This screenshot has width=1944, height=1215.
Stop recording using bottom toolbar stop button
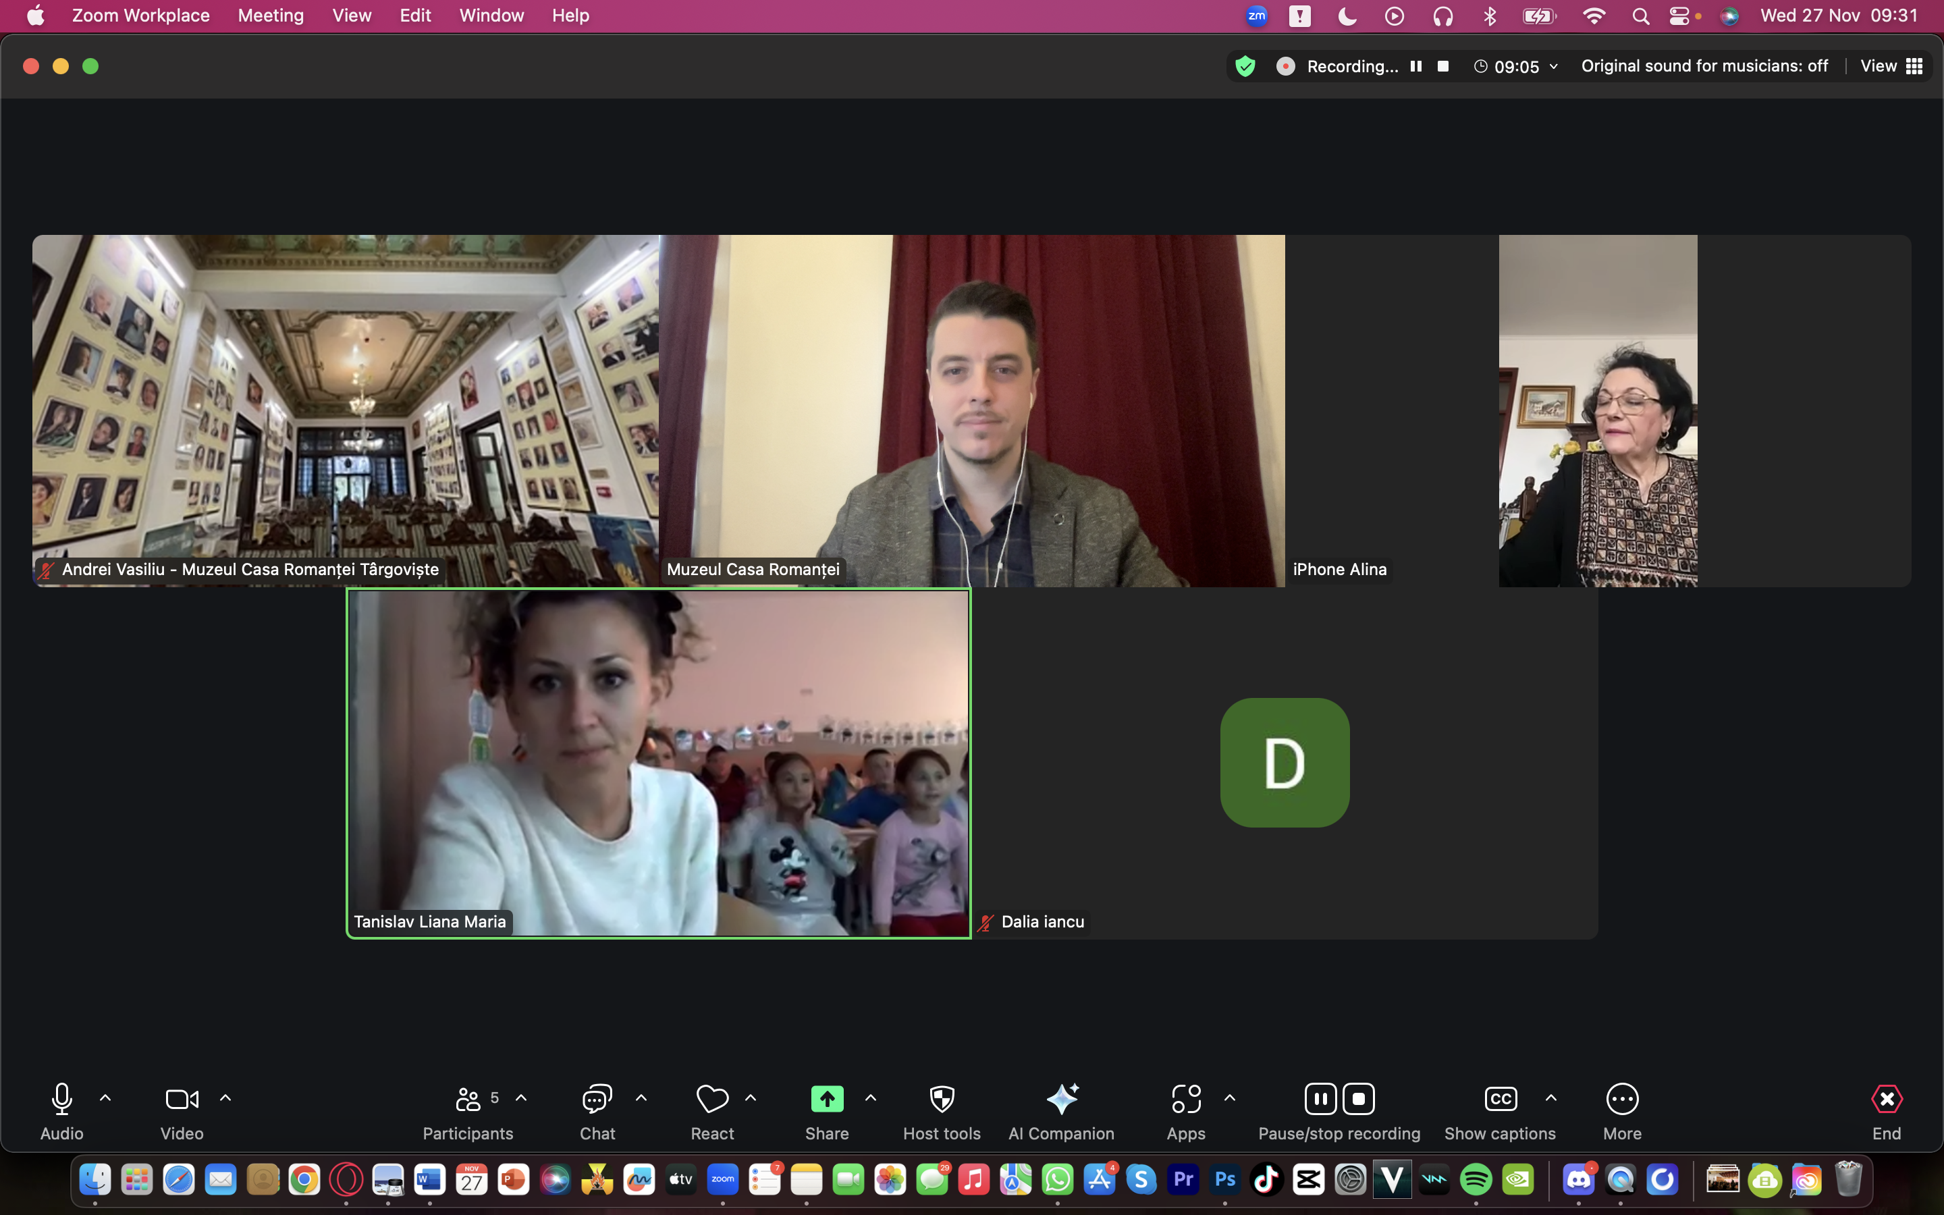[x=1358, y=1098]
